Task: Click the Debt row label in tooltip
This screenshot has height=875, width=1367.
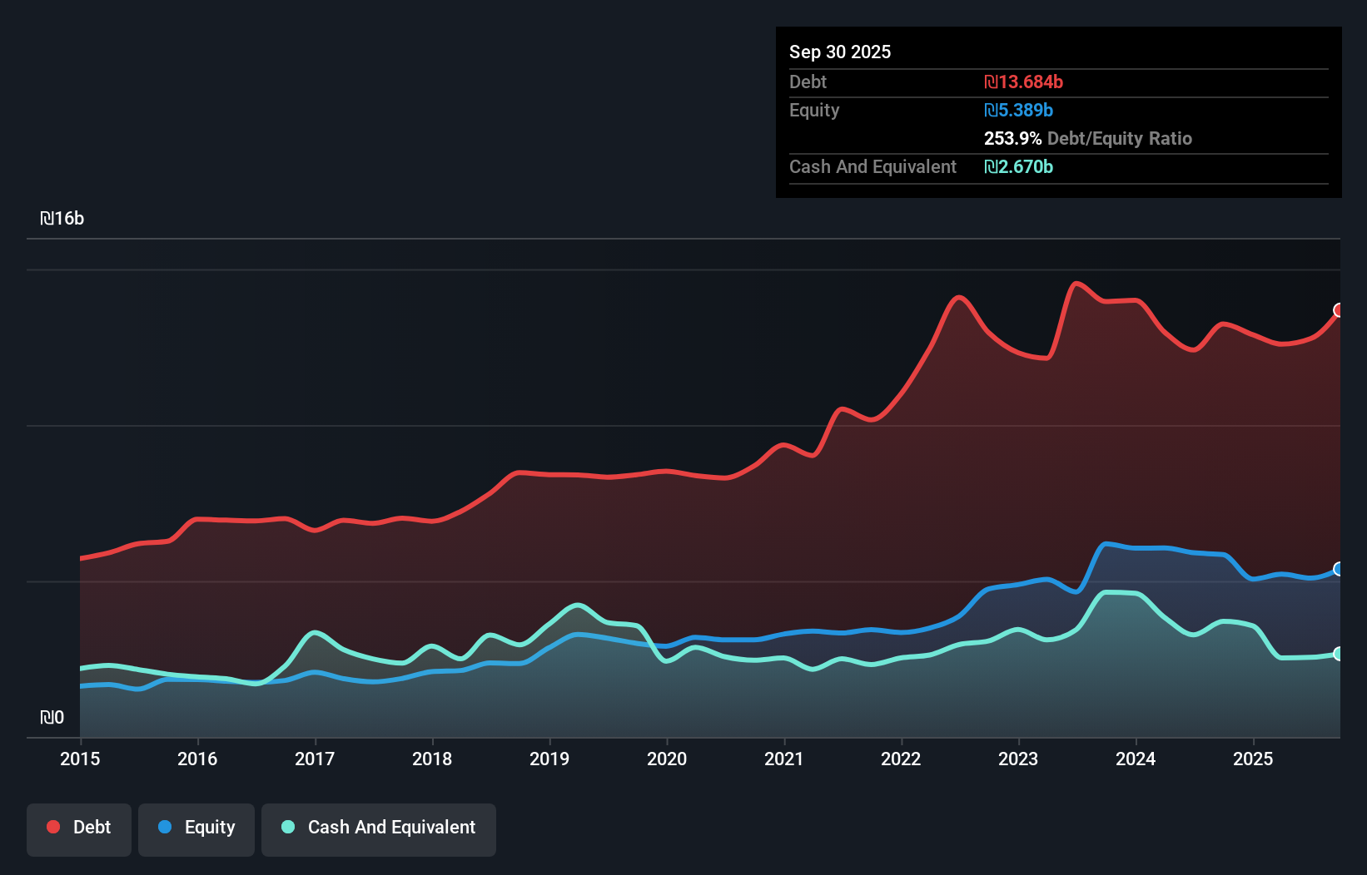Action: click(808, 82)
